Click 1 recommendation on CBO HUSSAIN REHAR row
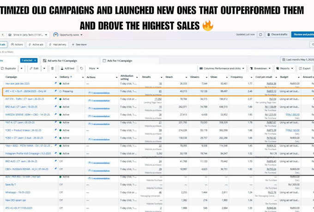This screenshot has width=314, height=212. (99, 171)
